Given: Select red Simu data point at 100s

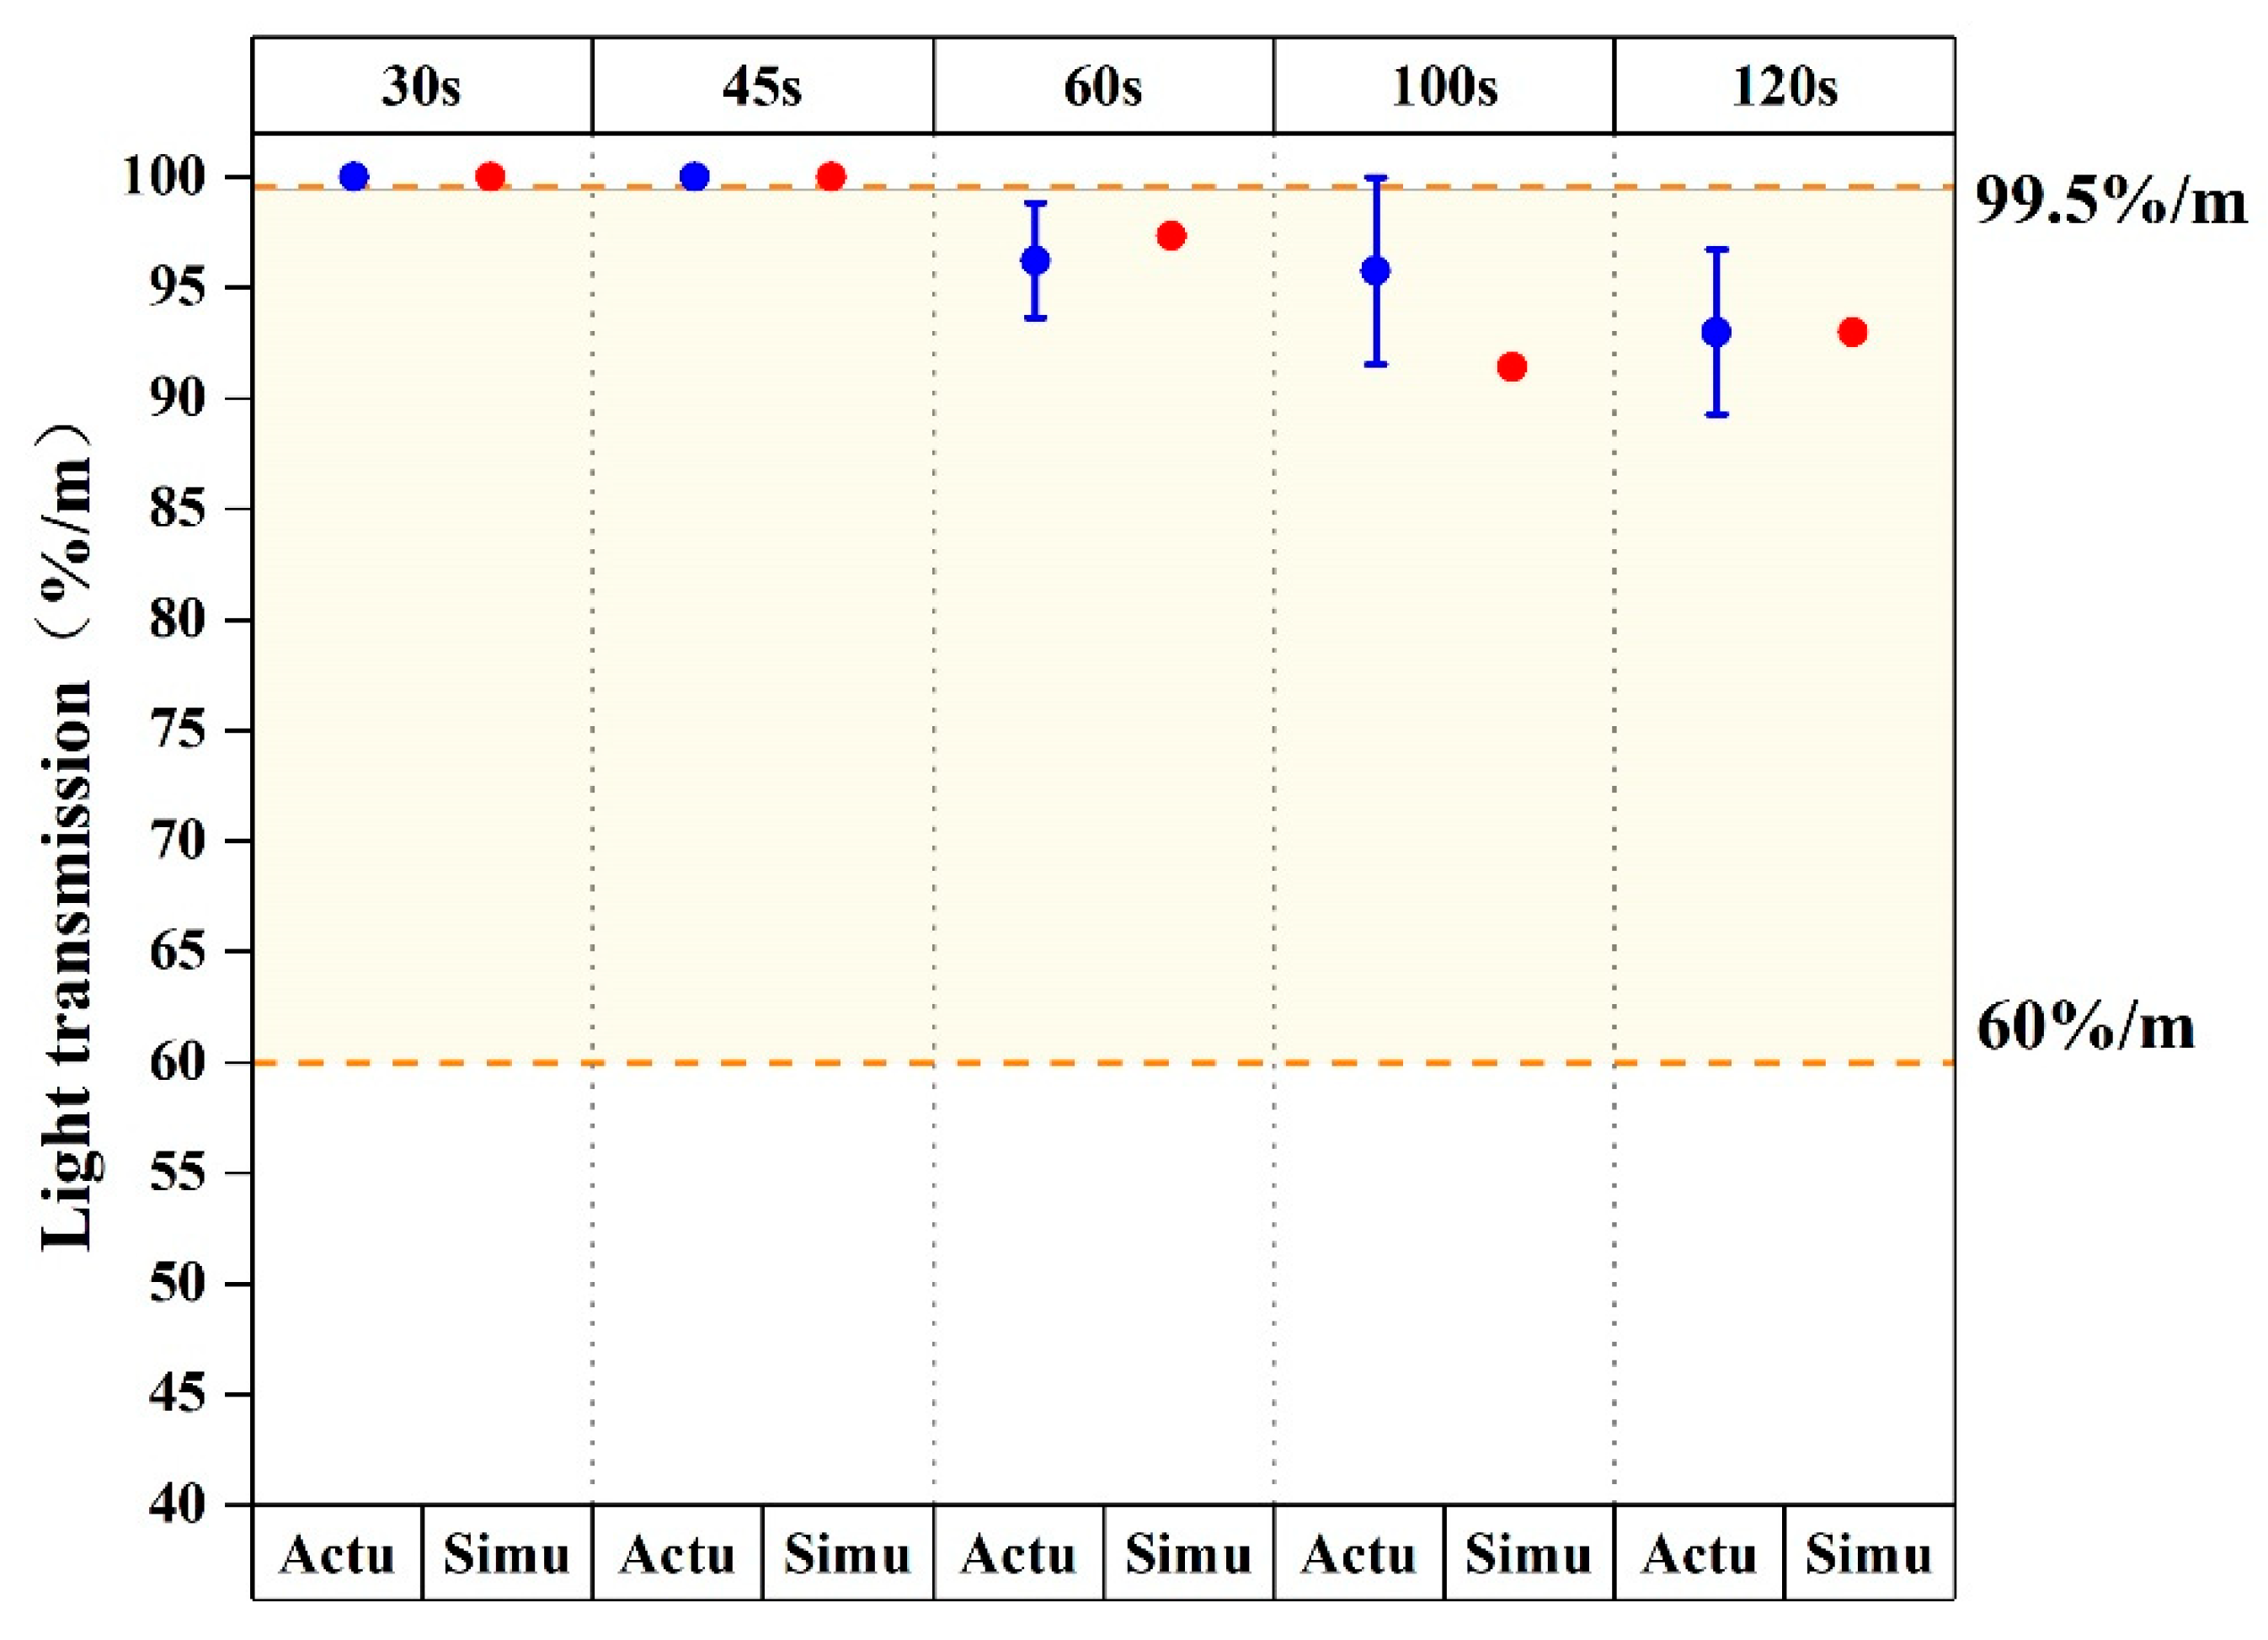Looking at the screenshot, I should [1511, 367].
